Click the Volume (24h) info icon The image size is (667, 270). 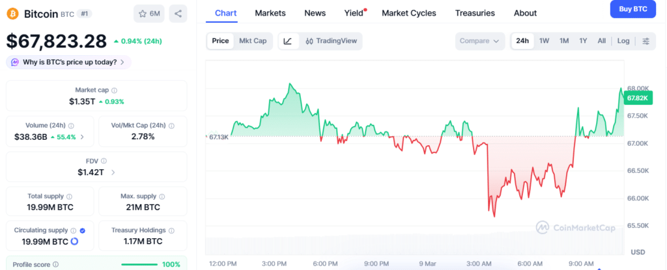(x=72, y=126)
